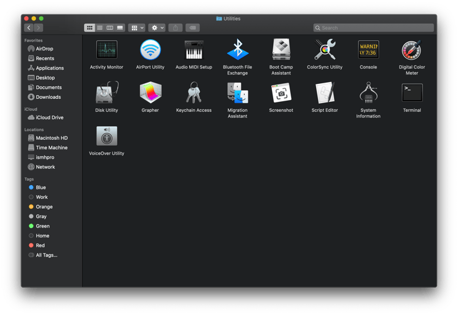Open AirDrop in the sidebar
Image resolution: width=458 pixels, height=315 pixels.
[x=41, y=48]
